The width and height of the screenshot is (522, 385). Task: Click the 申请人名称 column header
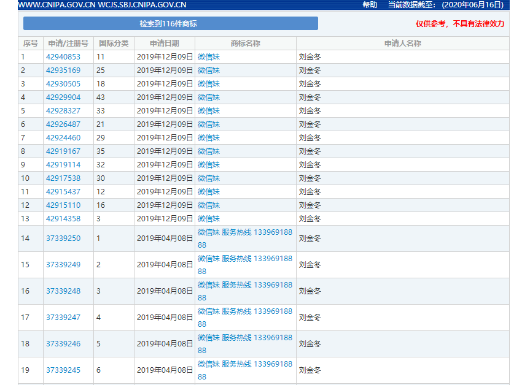coord(402,44)
